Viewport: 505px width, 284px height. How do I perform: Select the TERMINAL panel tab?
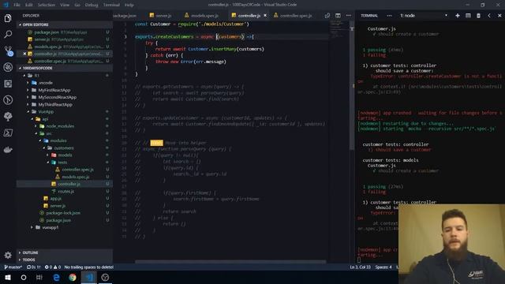coord(369,16)
